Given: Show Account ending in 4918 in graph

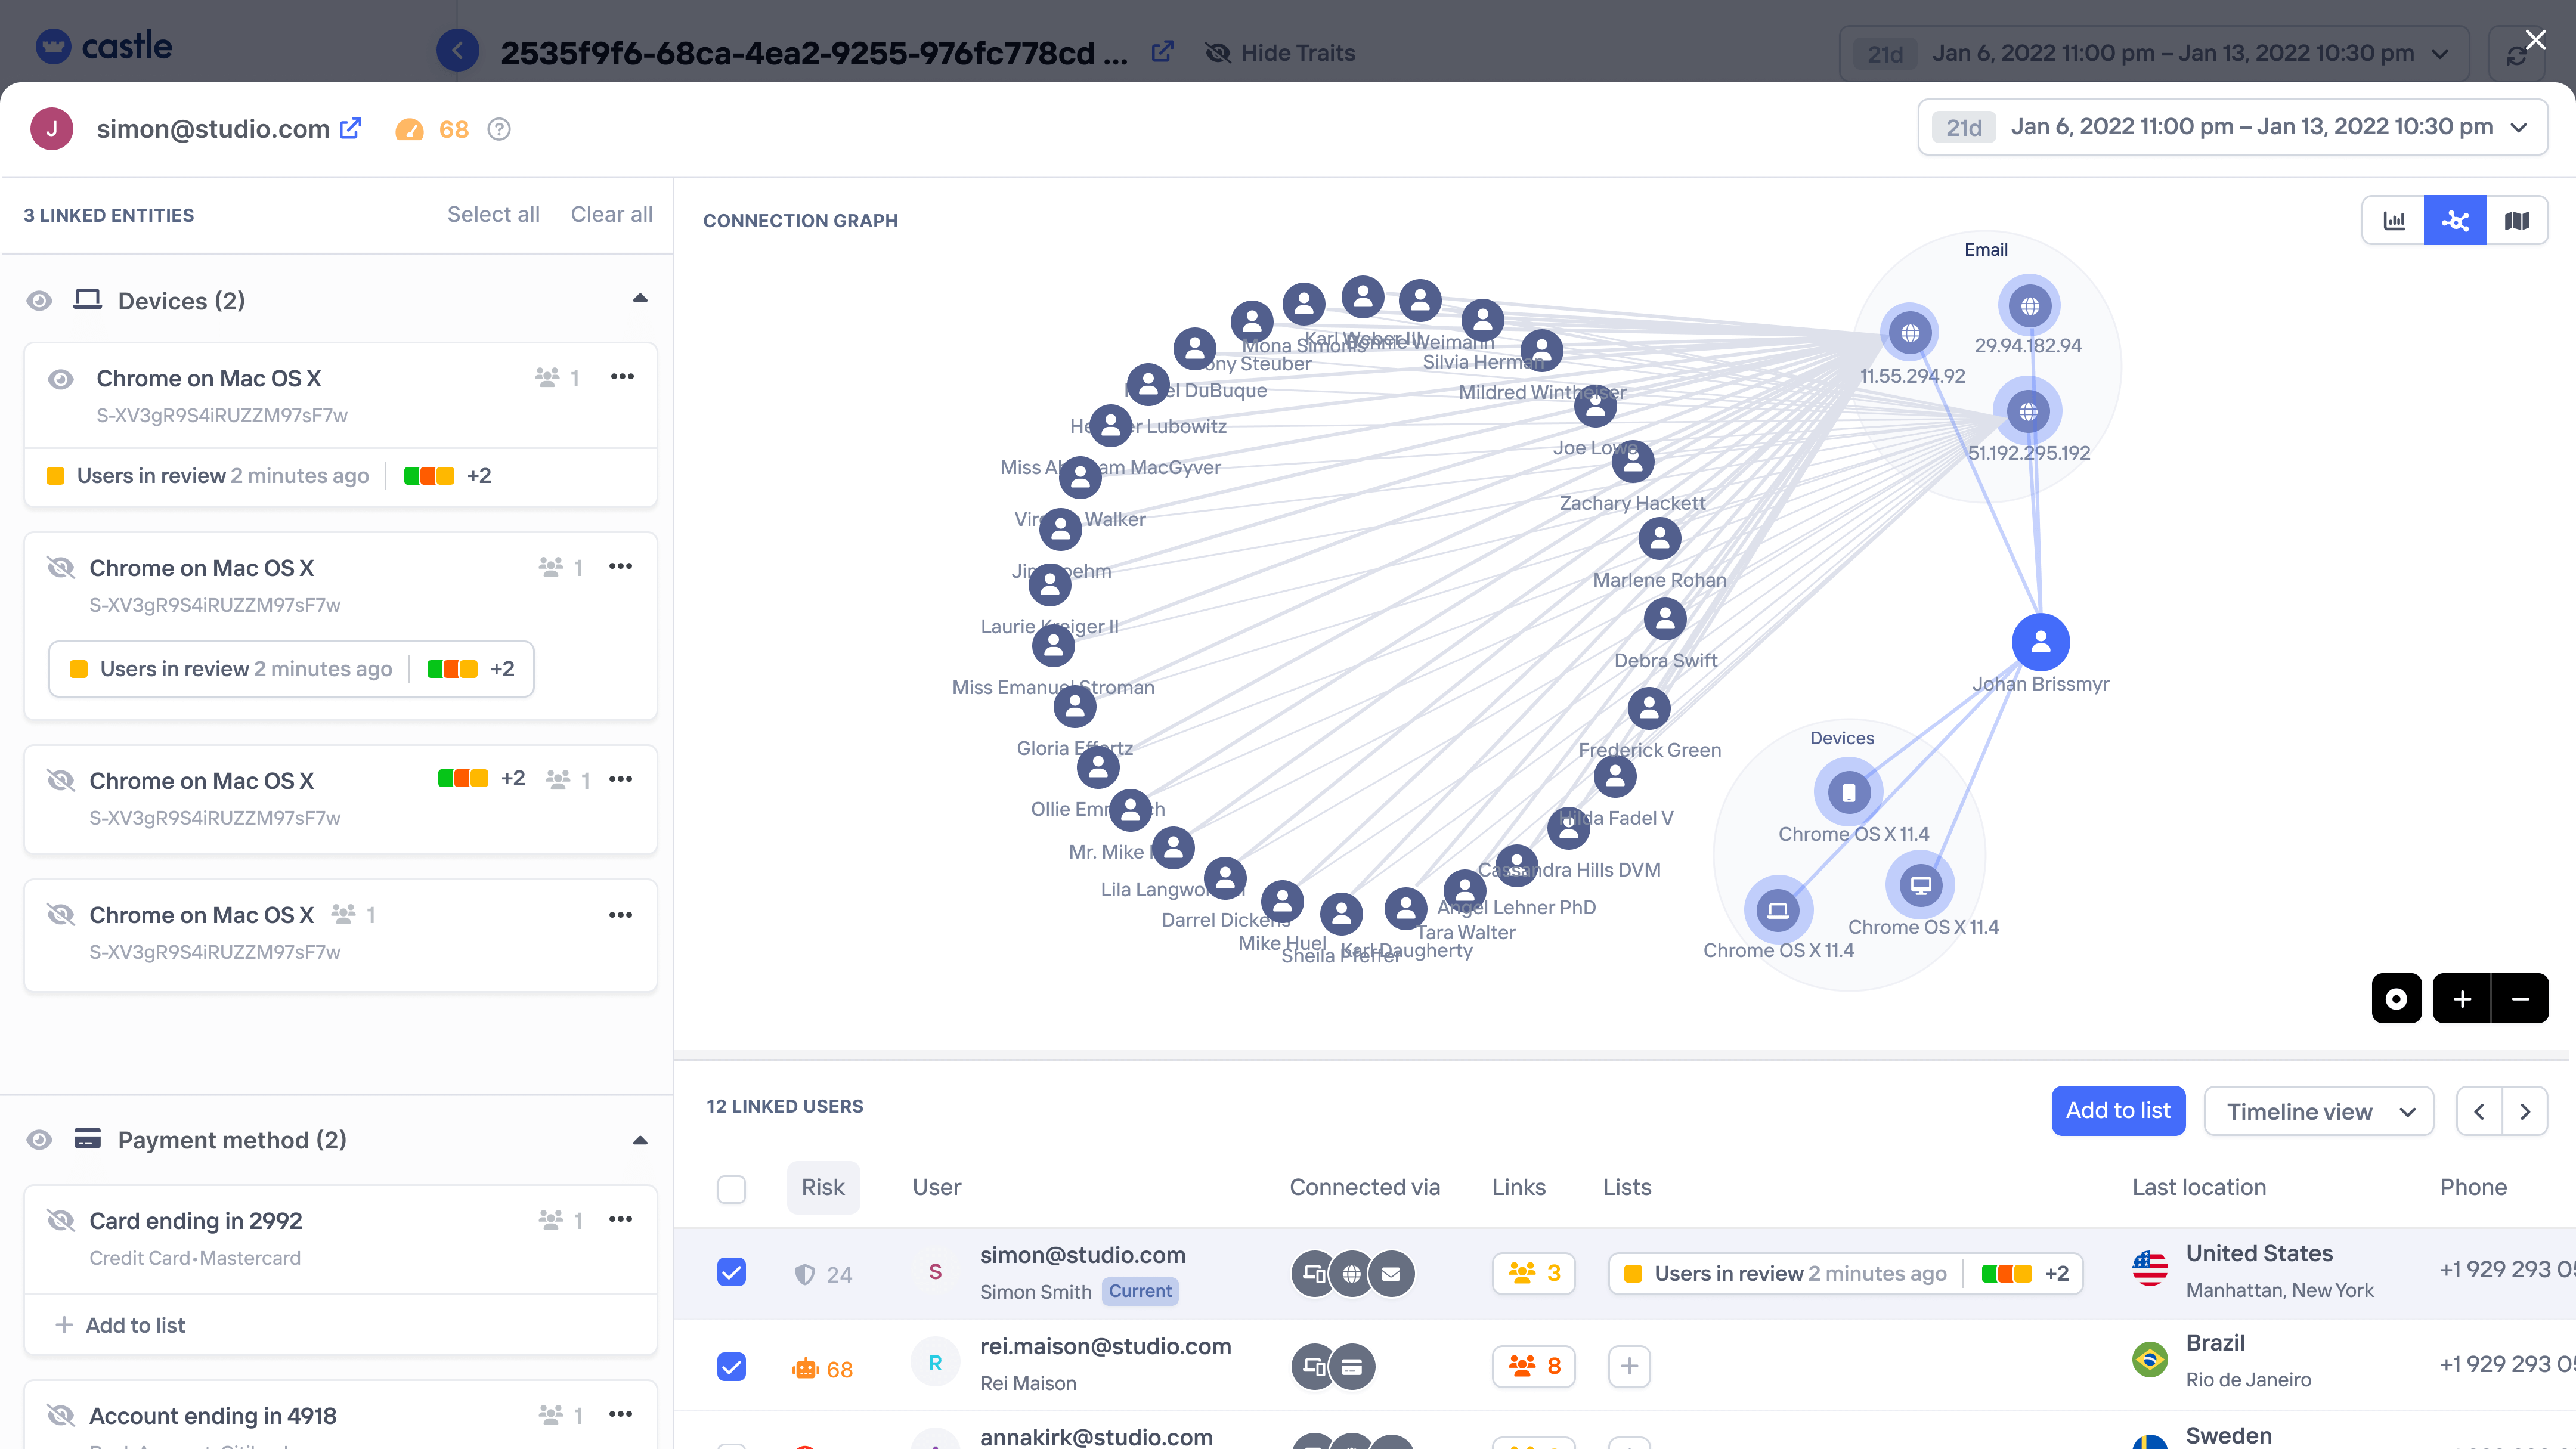Looking at the screenshot, I should coord(61,1416).
